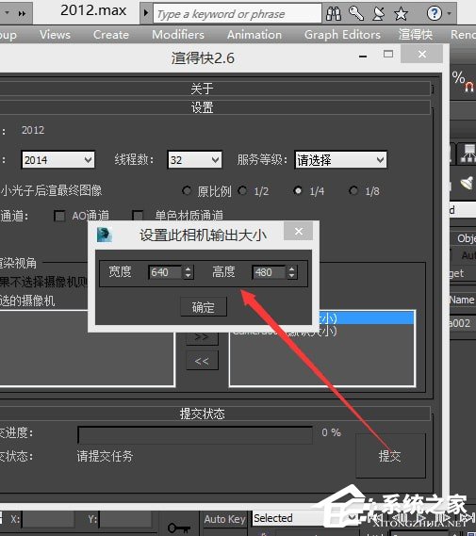The image size is (476, 536).
Task: Select the 原比例 radio button
Action: click(187, 190)
